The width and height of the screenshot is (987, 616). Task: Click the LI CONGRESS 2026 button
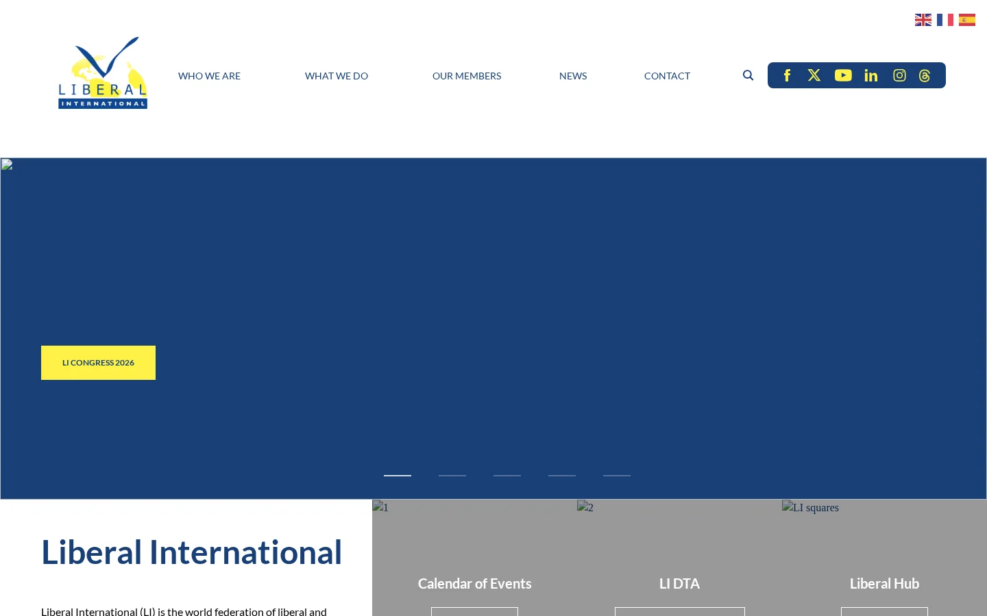click(x=98, y=363)
